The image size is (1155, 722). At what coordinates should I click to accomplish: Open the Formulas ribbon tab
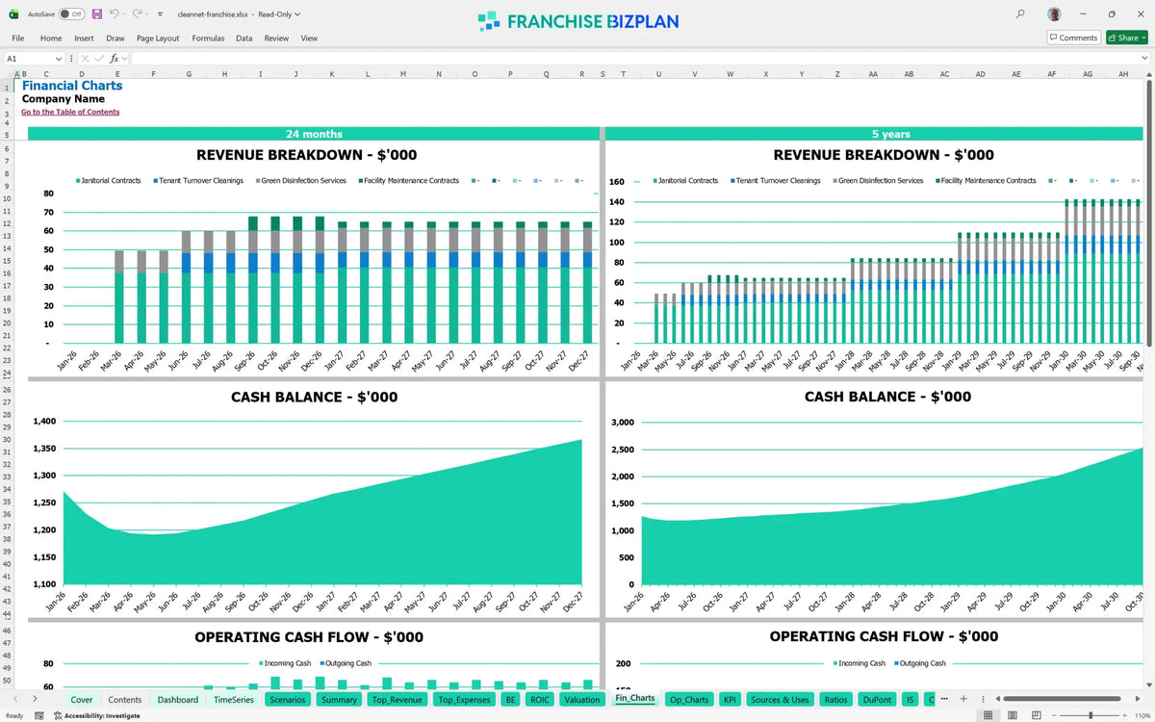click(208, 39)
